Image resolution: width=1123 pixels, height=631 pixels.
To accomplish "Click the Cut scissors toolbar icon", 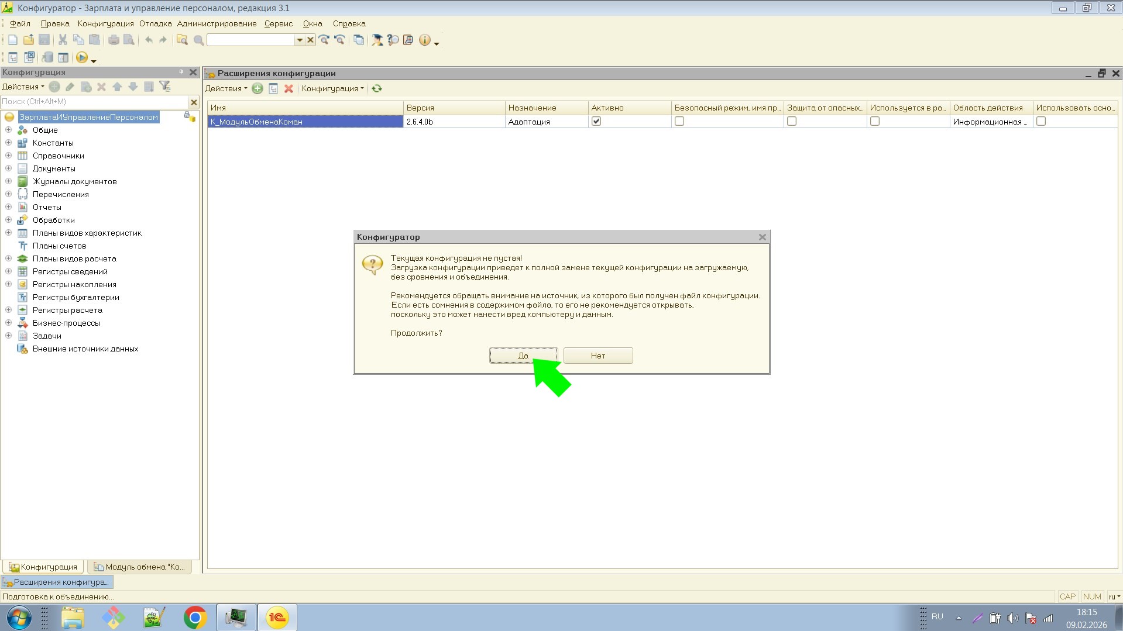I will [x=63, y=40].
